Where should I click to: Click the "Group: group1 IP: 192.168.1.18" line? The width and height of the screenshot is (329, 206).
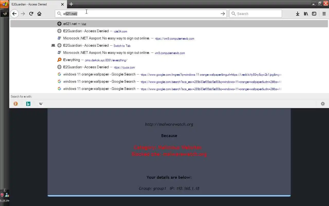169,188
